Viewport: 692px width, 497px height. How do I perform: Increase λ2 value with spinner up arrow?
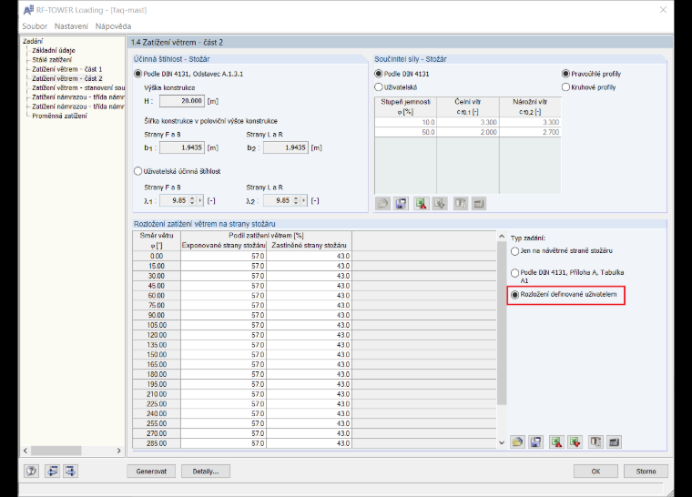[296, 198]
